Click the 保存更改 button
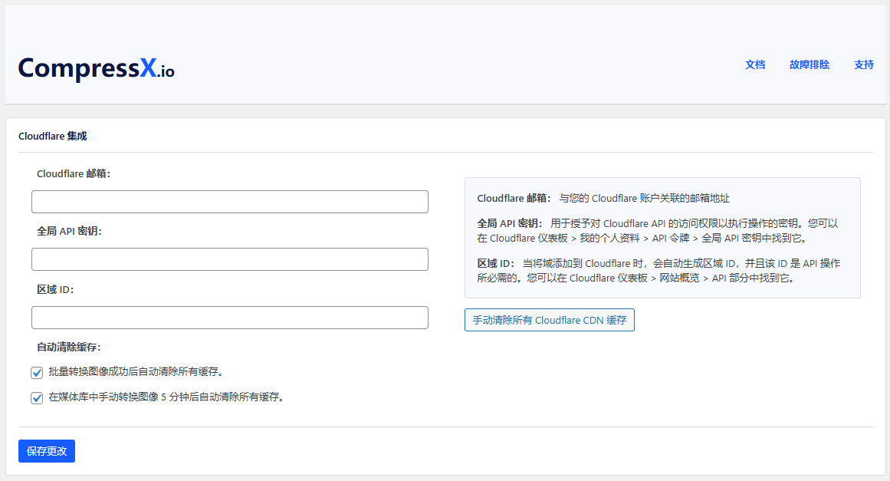This screenshot has width=890, height=481. tap(47, 451)
